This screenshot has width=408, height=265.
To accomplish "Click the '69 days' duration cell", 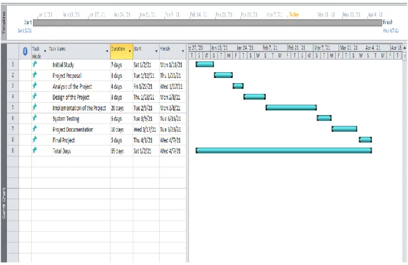I will 122,151.
